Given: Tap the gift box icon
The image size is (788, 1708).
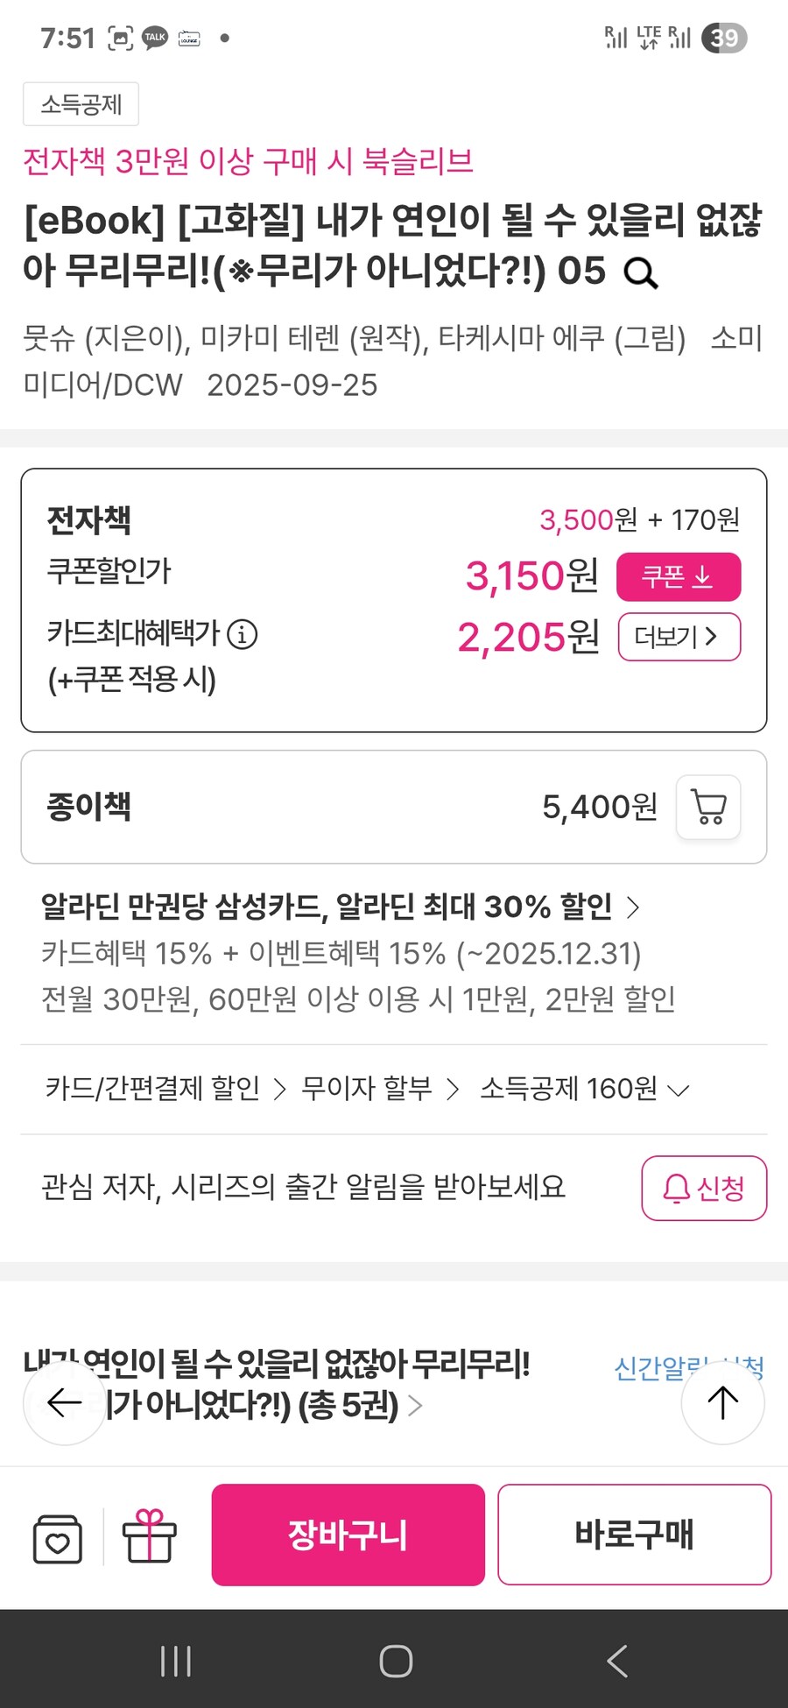Looking at the screenshot, I should point(149,1536).
